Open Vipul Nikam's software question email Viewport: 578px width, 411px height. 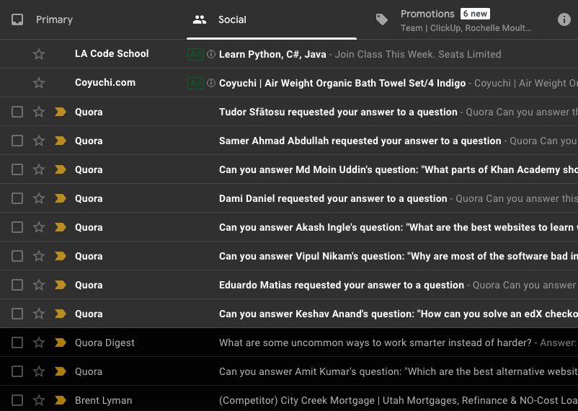click(x=289, y=256)
